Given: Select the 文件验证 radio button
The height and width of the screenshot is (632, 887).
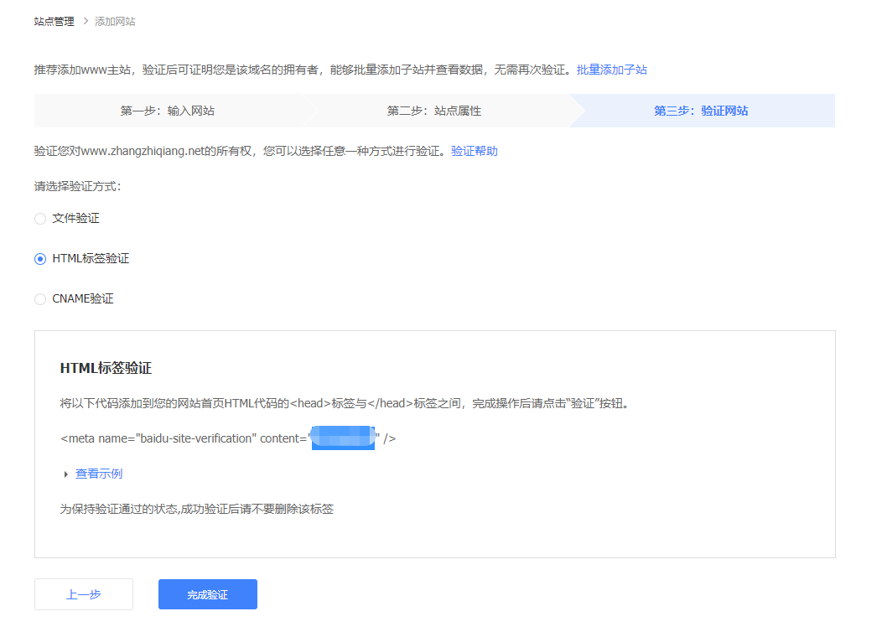Looking at the screenshot, I should [x=40, y=219].
